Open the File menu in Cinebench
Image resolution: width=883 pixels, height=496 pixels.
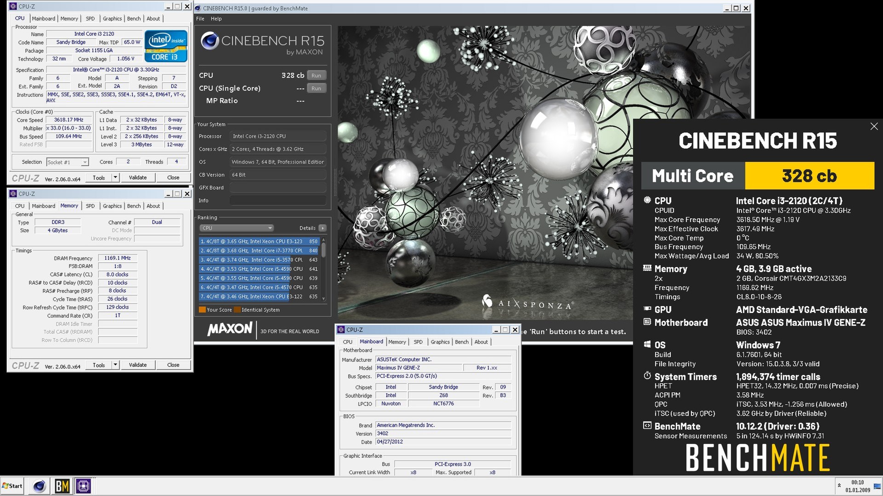tap(200, 19)
